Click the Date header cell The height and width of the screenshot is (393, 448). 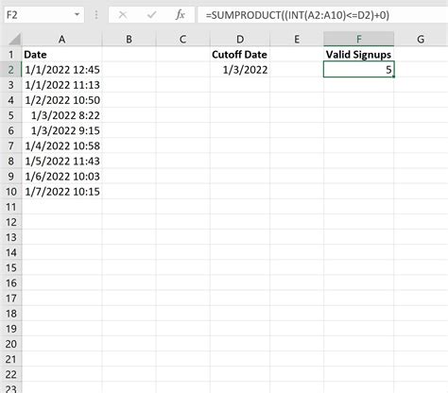(x=61, y=55)
